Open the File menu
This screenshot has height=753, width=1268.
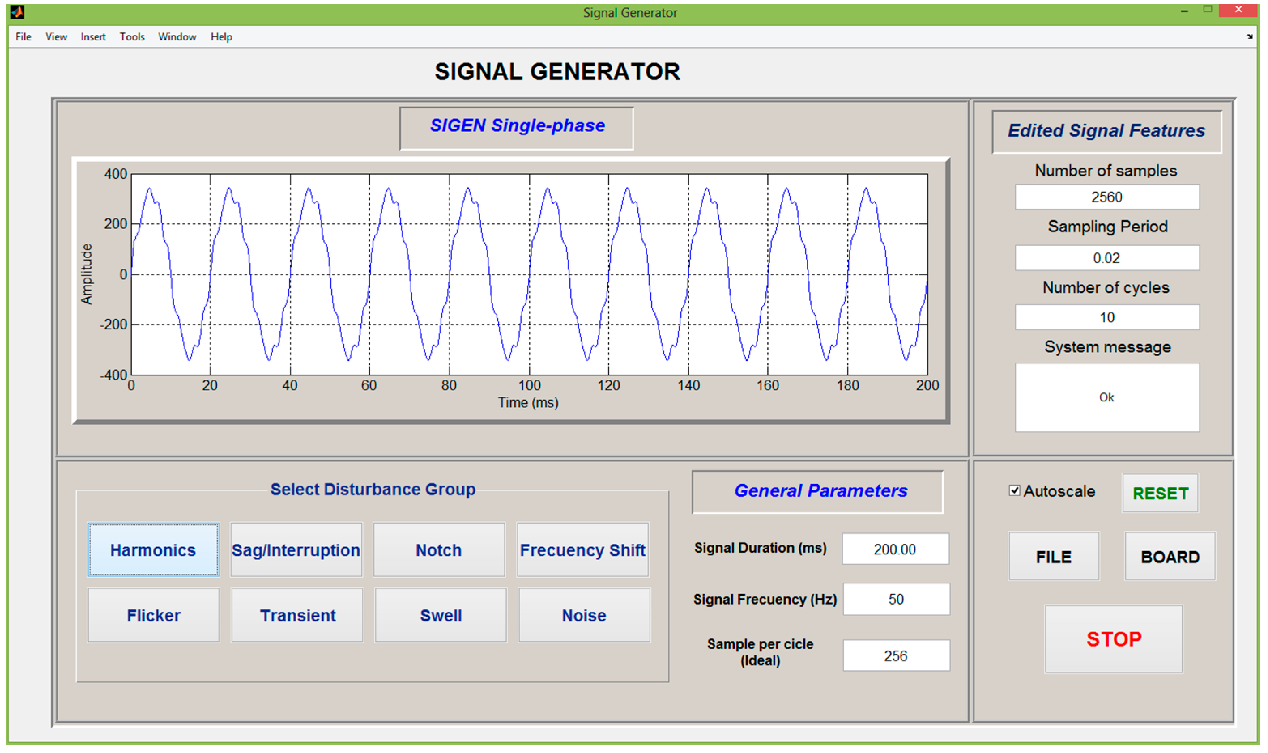[x=23, y=36]
